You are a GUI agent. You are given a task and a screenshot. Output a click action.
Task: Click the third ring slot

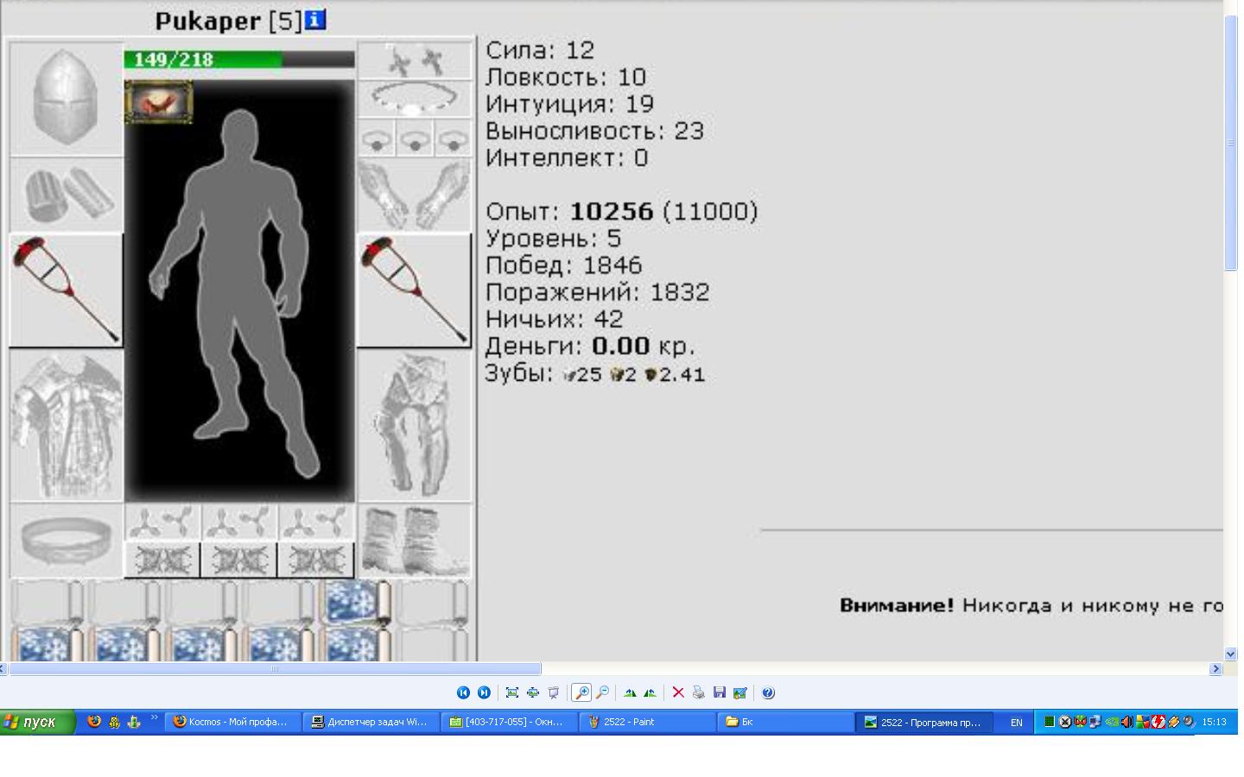pos(453,139)
